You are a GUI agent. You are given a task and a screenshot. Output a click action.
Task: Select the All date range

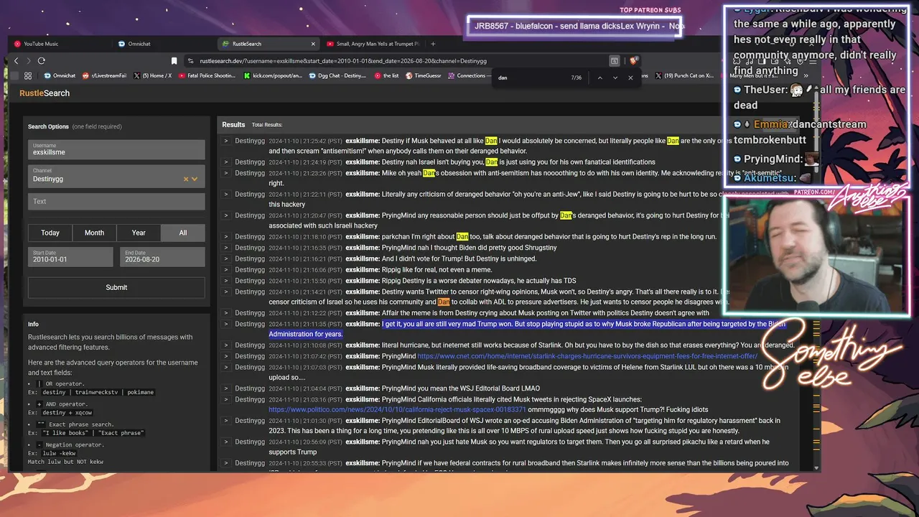183,233
